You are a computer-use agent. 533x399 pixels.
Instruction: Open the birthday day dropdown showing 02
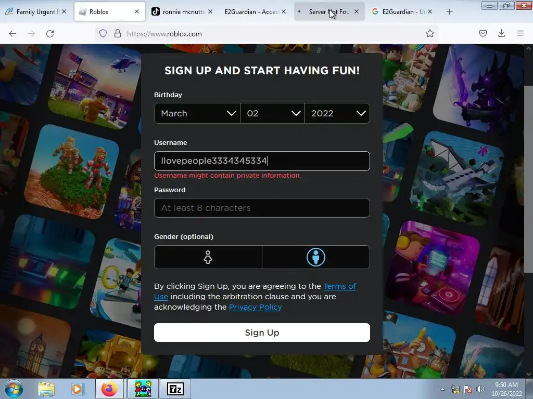pos(272,113)
